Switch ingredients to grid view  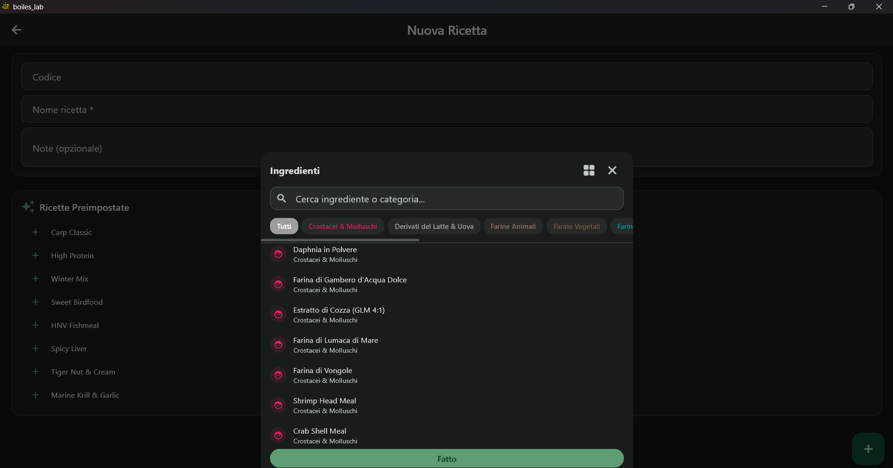589,170
